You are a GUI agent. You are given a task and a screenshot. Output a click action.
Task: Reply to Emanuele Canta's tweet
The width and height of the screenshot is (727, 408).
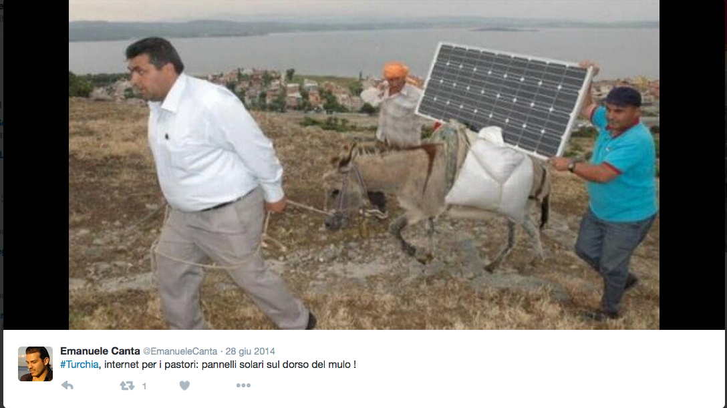pyautogui.click(x=67, y=385)
